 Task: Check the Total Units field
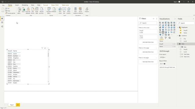[x=181, y=57]
